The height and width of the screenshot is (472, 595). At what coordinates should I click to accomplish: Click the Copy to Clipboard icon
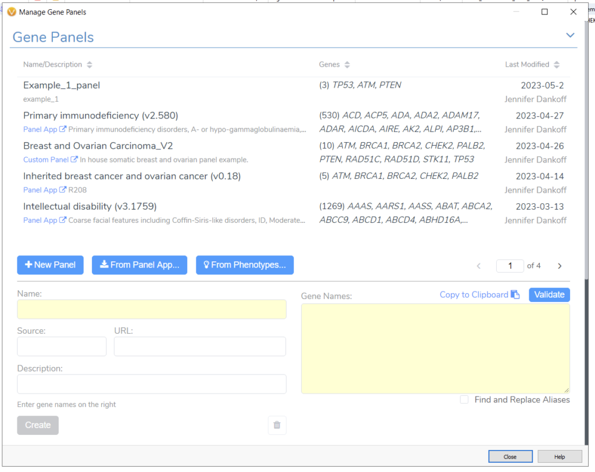(x=515, y=295)
